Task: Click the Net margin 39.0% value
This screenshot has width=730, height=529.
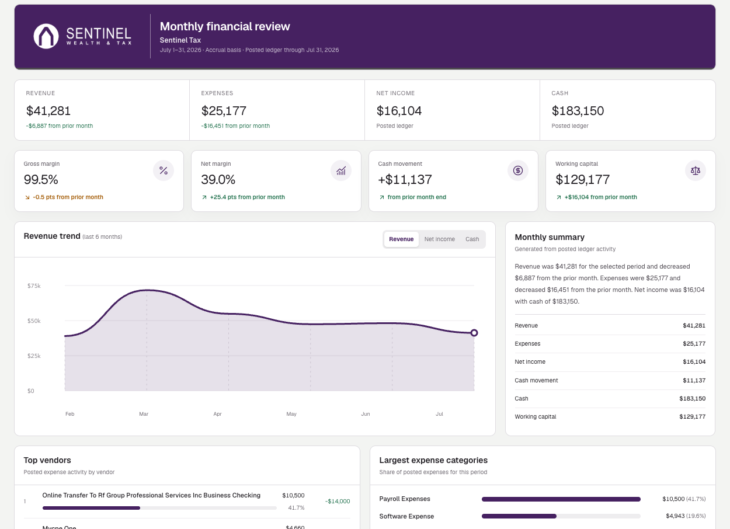Action: (218, 180)
